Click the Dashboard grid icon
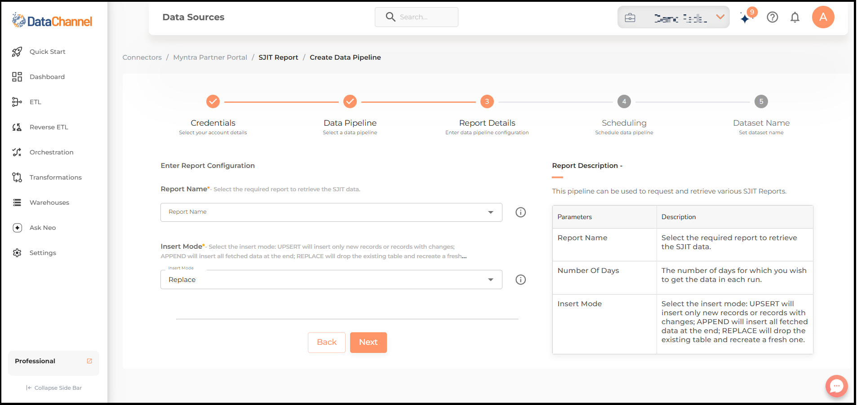This screenshot has width=857, height=405. [x=17, y=77]
